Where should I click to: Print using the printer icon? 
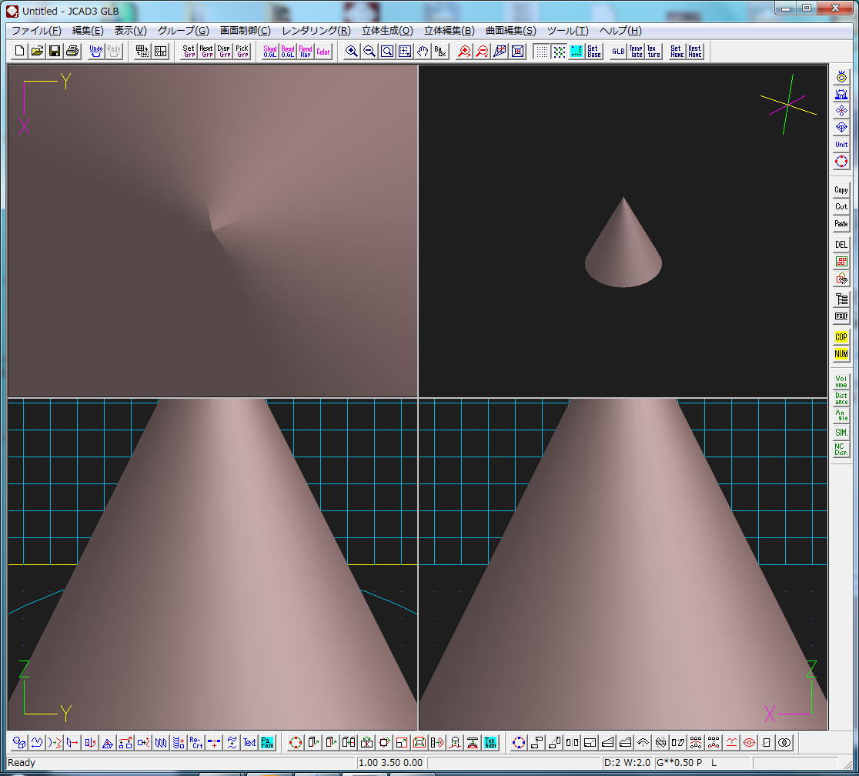pos(72,52)
